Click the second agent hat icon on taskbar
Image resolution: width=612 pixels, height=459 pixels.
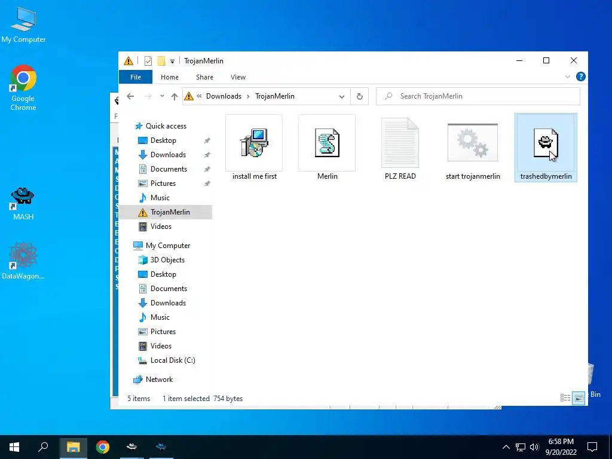pyautogui.click(x=161, y=447)
